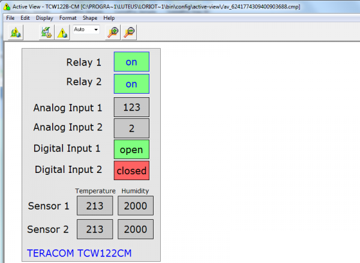Open the Display menu

(44, 18)
